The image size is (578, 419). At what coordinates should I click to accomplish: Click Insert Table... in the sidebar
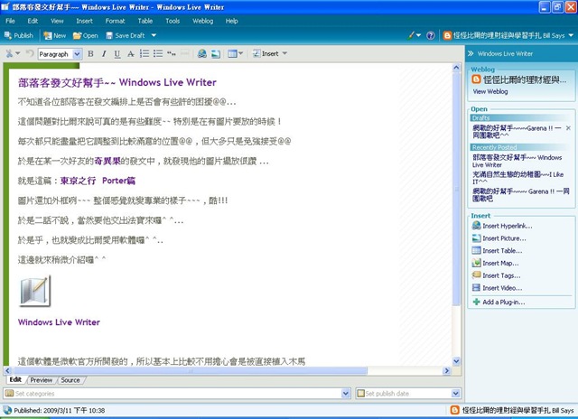[498, 251]
